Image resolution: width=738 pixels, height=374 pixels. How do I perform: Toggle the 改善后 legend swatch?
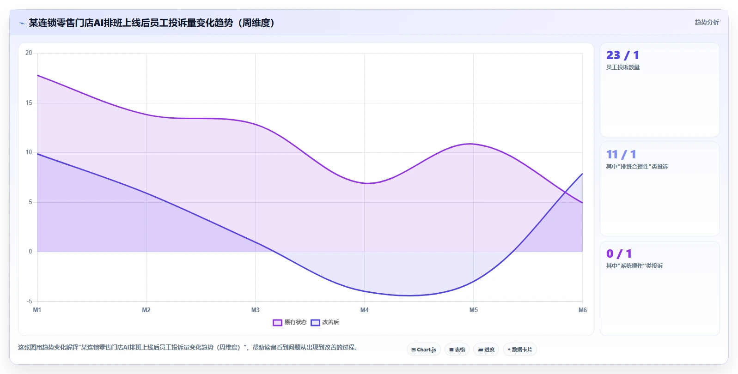click(x=315, y=322)
